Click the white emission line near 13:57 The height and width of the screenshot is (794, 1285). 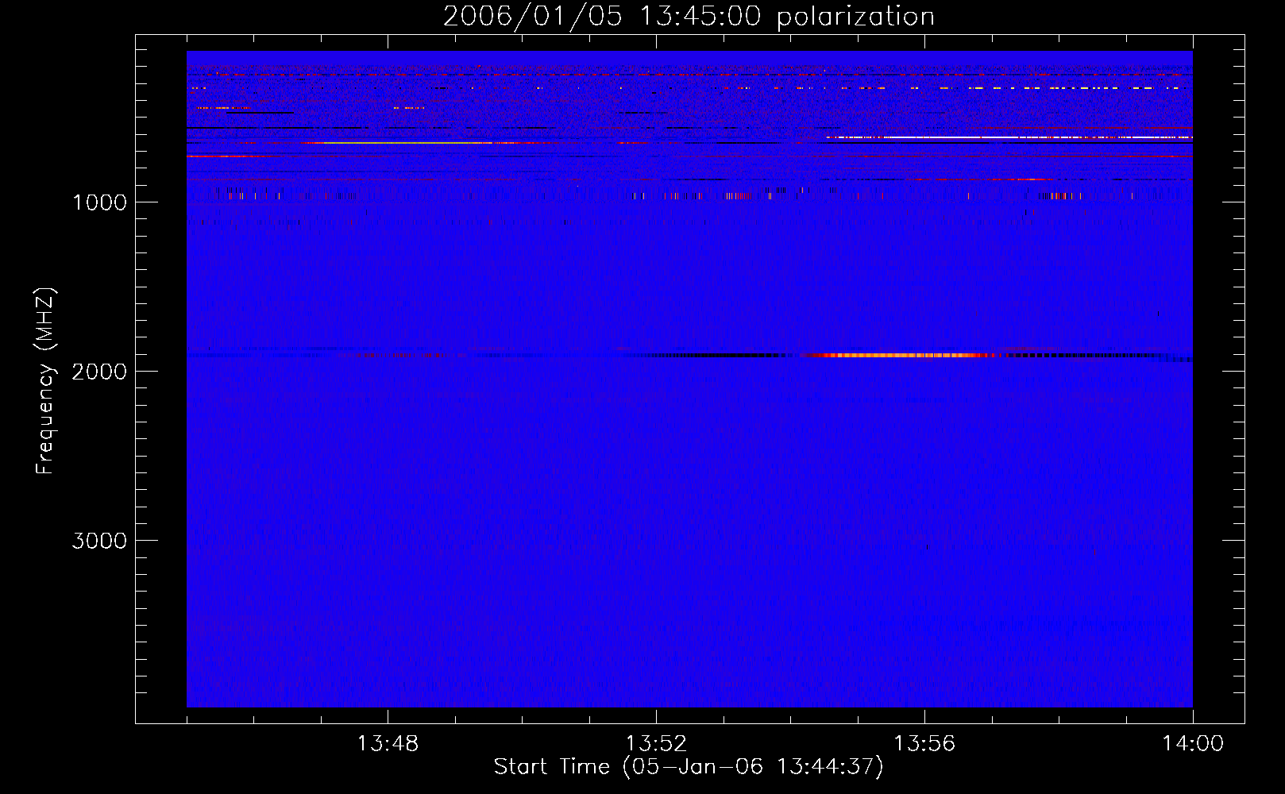pyautogui.click(x=1009, y=137)
